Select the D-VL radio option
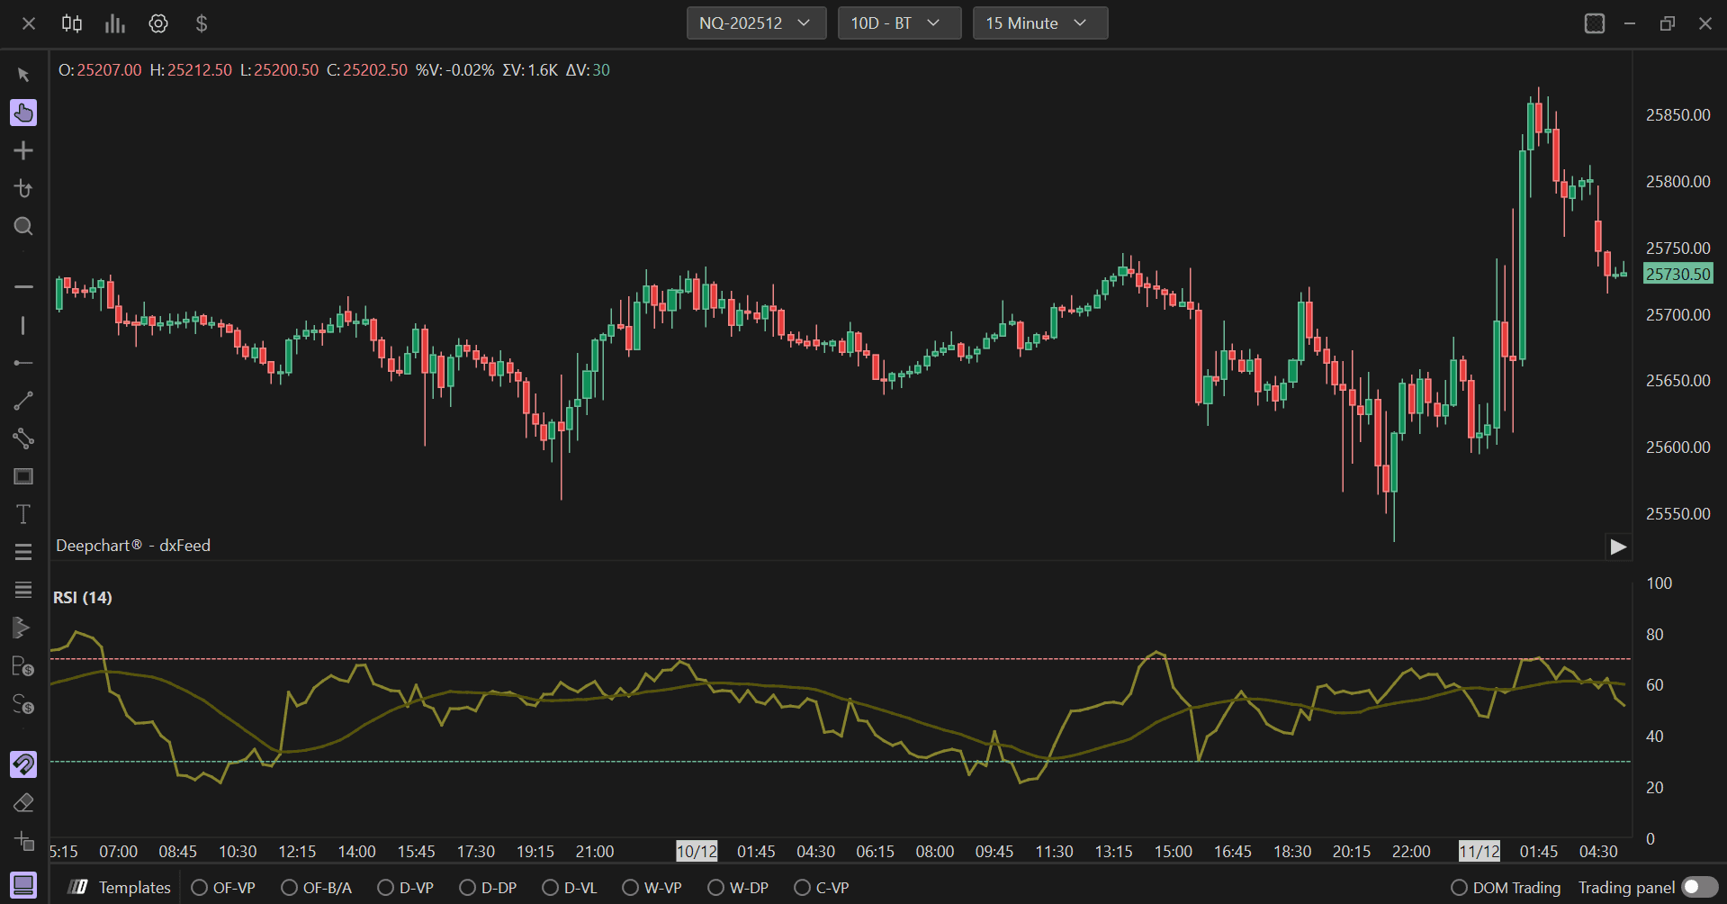This screenshot has width=1727, height=904. (570, 888)
